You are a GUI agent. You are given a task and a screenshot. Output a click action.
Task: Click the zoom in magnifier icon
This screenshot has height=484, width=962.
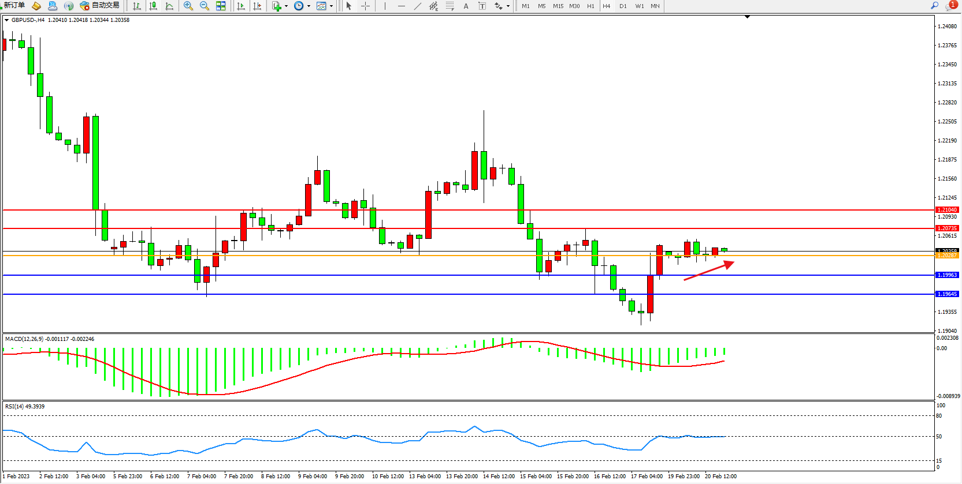click(x=188, y=6)
